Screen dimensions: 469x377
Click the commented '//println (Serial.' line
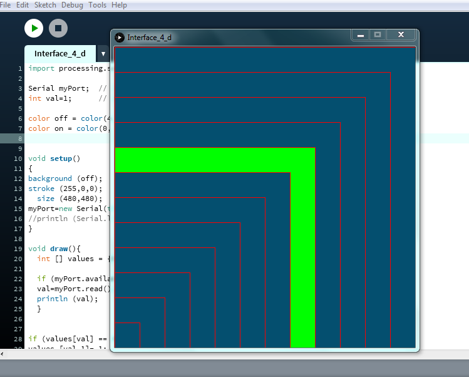point(69,219)
